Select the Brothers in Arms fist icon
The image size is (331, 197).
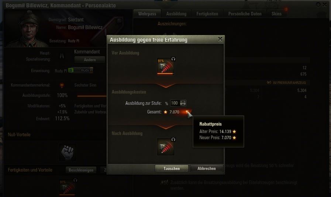[x=68, y=152]
